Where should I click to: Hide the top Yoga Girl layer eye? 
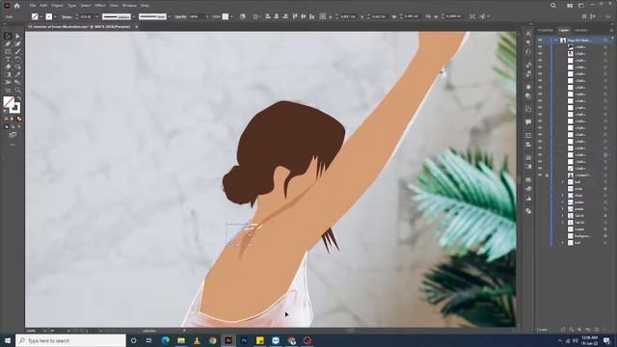(x=540, y=40)
